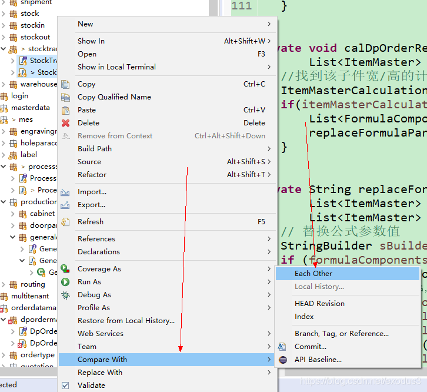Click the Commit... icon in submenu
This screenshot has width=427, height=392.
pos(282,347)
